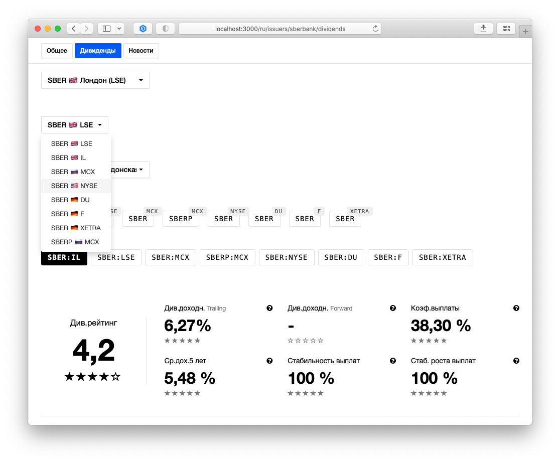
Task: Collapse the SBER LSE dropdown button
Action: [x=75, y=125]
